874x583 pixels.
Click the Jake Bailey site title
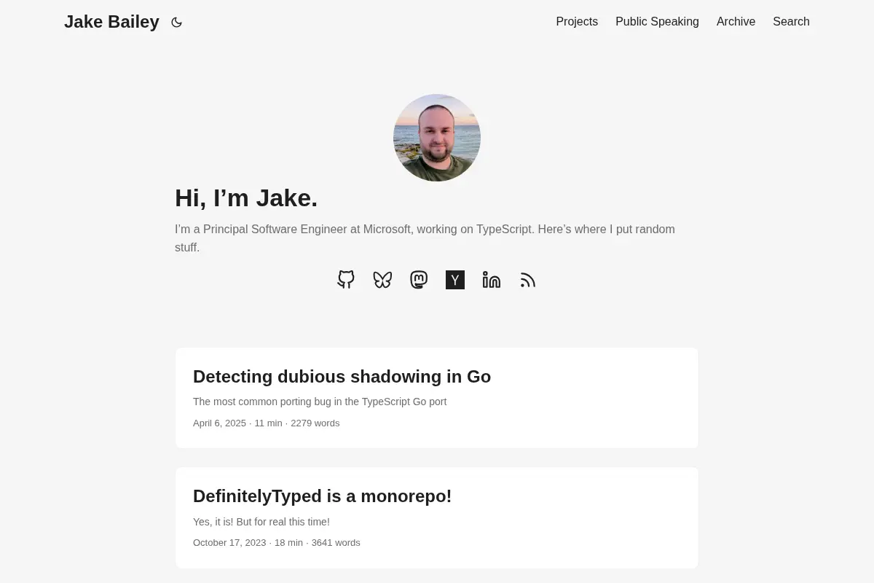111,22
